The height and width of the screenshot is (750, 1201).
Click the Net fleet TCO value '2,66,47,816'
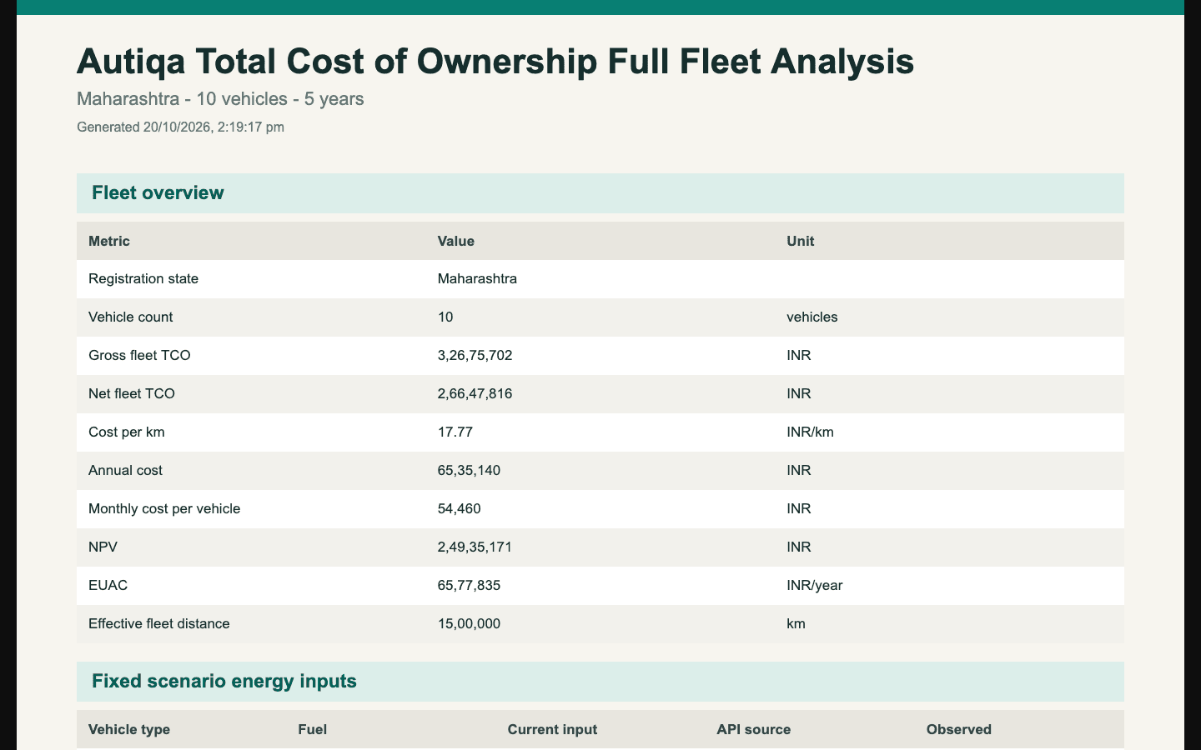pos(475,394)
